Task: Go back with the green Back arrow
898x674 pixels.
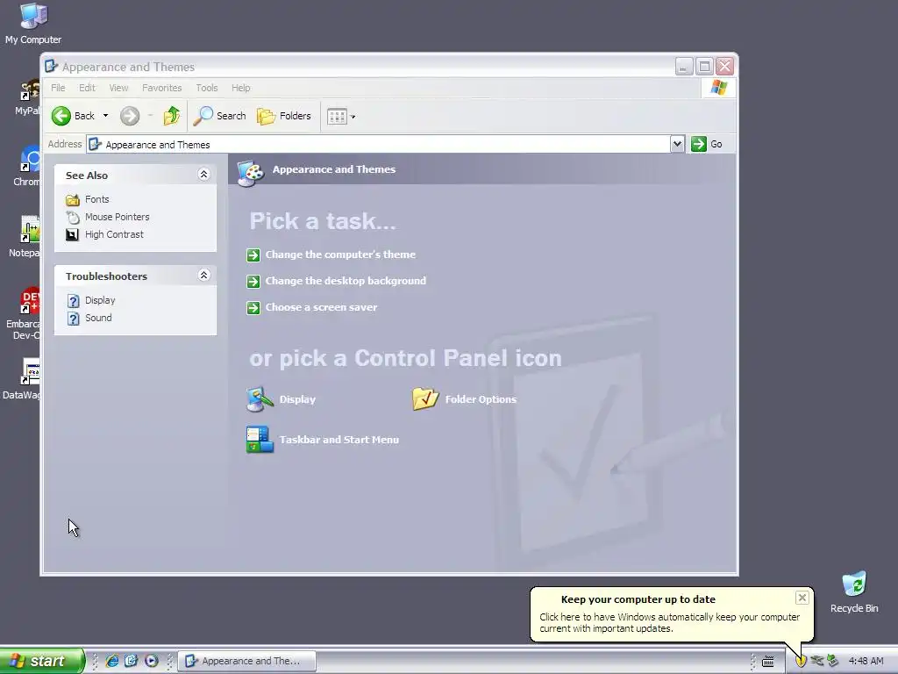Action: tap(61, 116)
